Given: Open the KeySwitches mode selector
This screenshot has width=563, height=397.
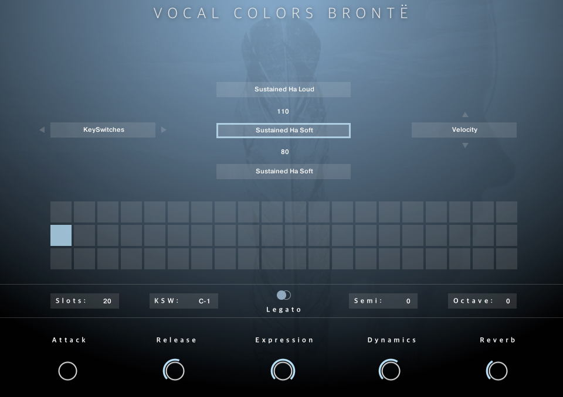Looking at the screenshot, I should [x=103, y=130].
